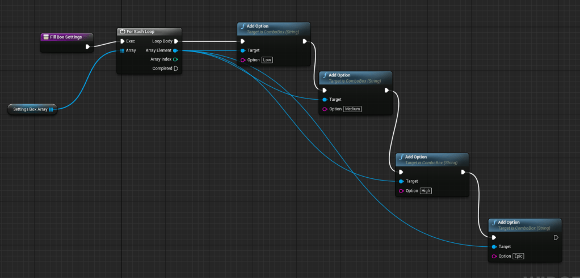
Task: Click the Array Element output pin
Action: click(176, 50)
